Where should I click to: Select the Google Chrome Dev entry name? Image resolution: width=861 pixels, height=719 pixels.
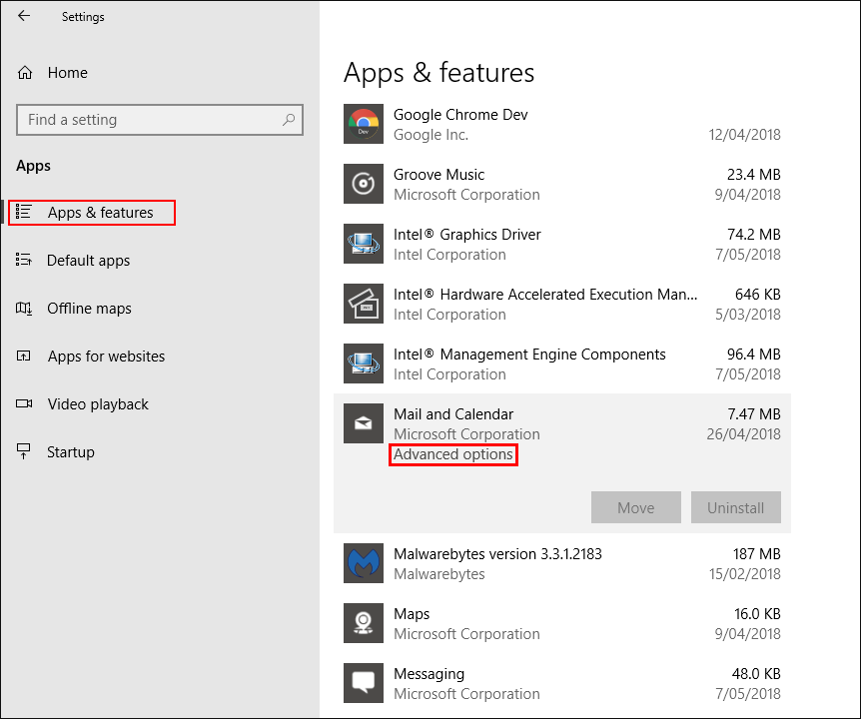click(x=460, y=115)
